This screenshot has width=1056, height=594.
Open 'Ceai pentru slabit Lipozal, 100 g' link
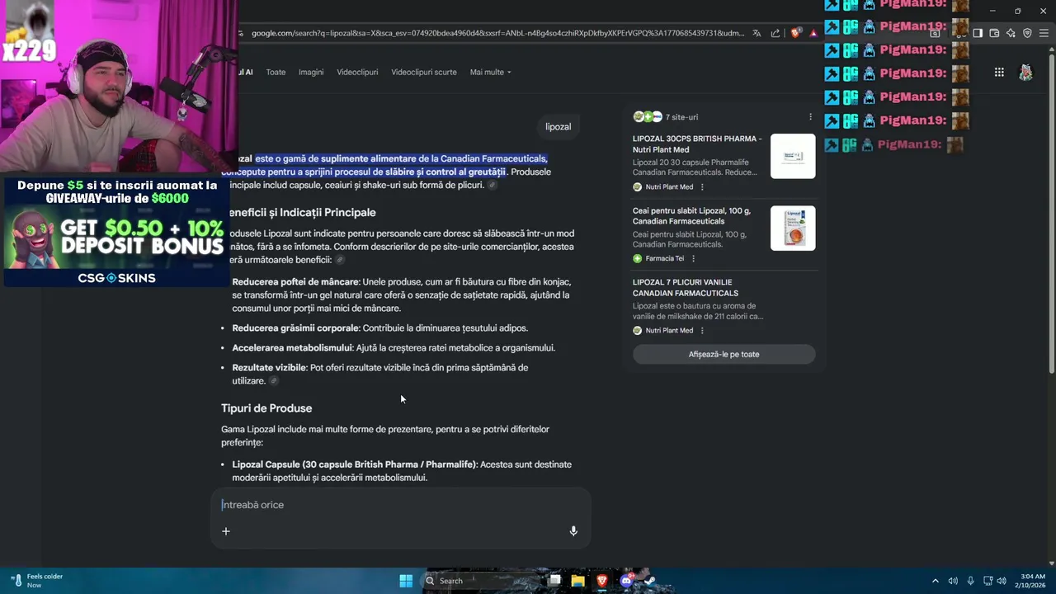(692, 216)
